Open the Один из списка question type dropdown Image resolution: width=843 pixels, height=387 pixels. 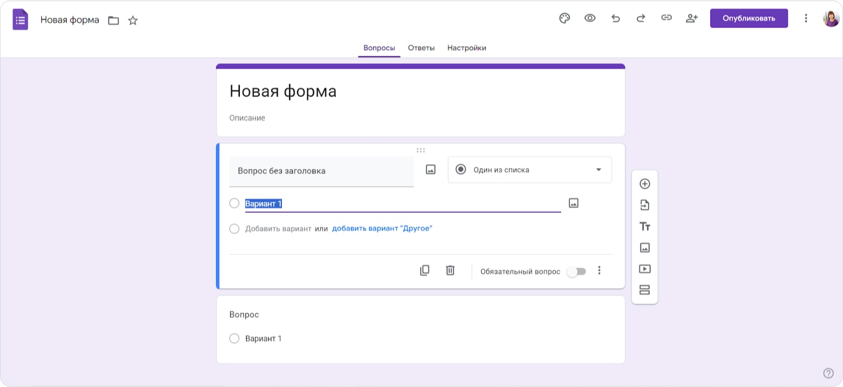[x=530, y=170]
